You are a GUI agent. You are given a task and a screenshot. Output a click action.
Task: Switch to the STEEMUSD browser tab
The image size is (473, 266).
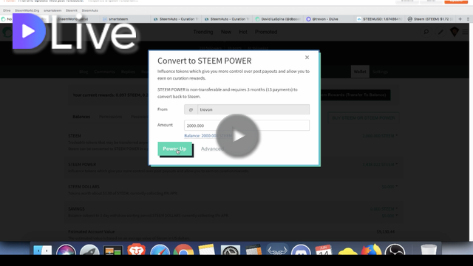(x=379, y=19)
